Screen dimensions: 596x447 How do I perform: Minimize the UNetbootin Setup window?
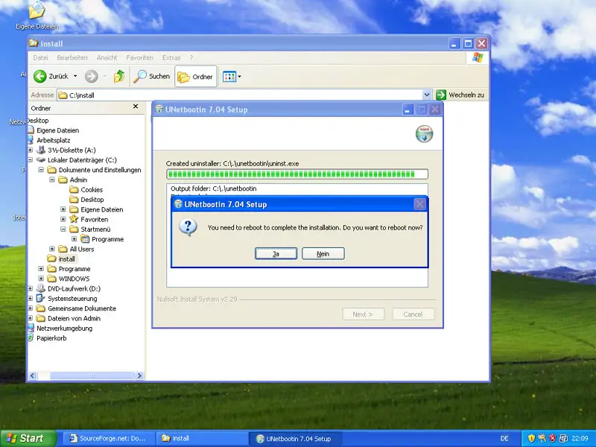(x=408, y=110)
